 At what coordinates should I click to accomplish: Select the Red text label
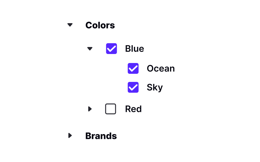133,109
